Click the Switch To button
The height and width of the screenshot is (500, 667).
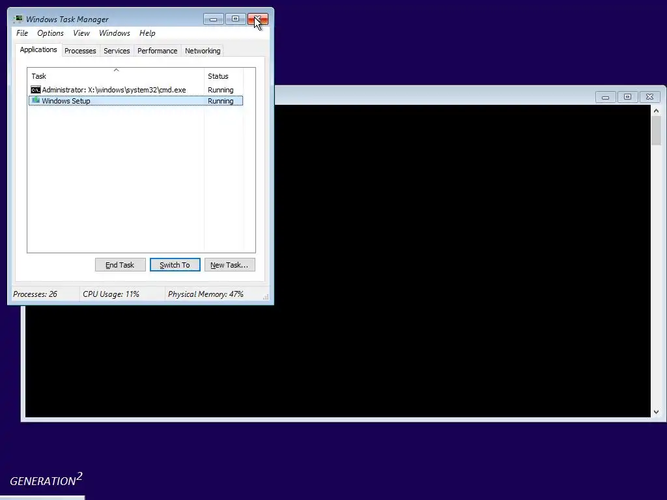pos(175,265)
